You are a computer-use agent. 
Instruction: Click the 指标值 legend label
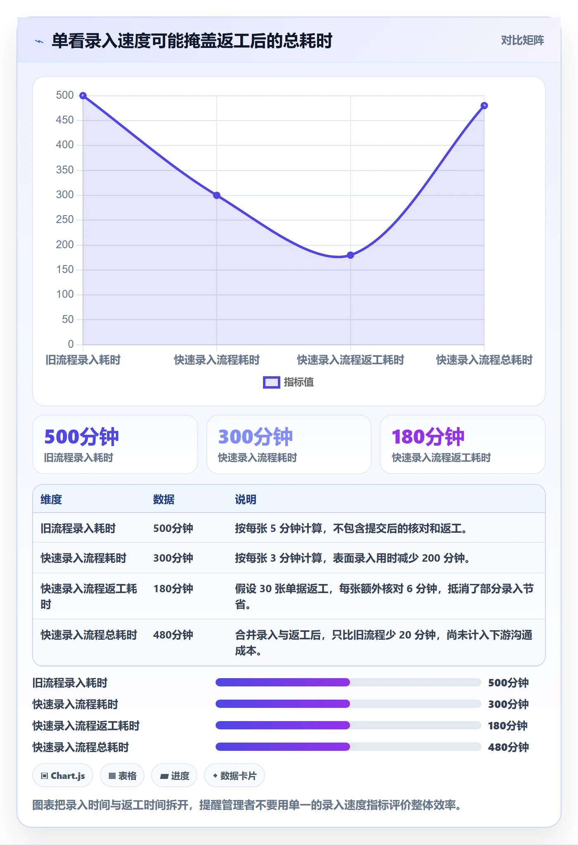pyautogui.click(x=298, y=382)
